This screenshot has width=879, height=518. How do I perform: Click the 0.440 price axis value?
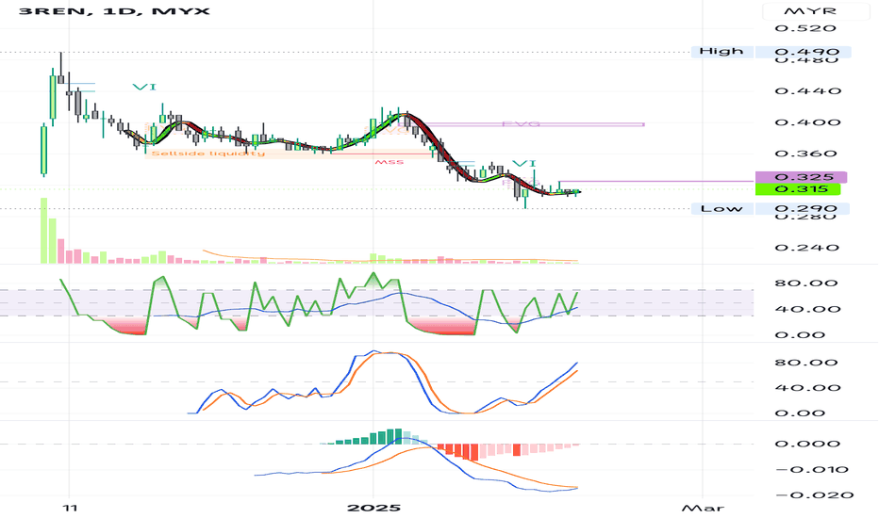808,90
